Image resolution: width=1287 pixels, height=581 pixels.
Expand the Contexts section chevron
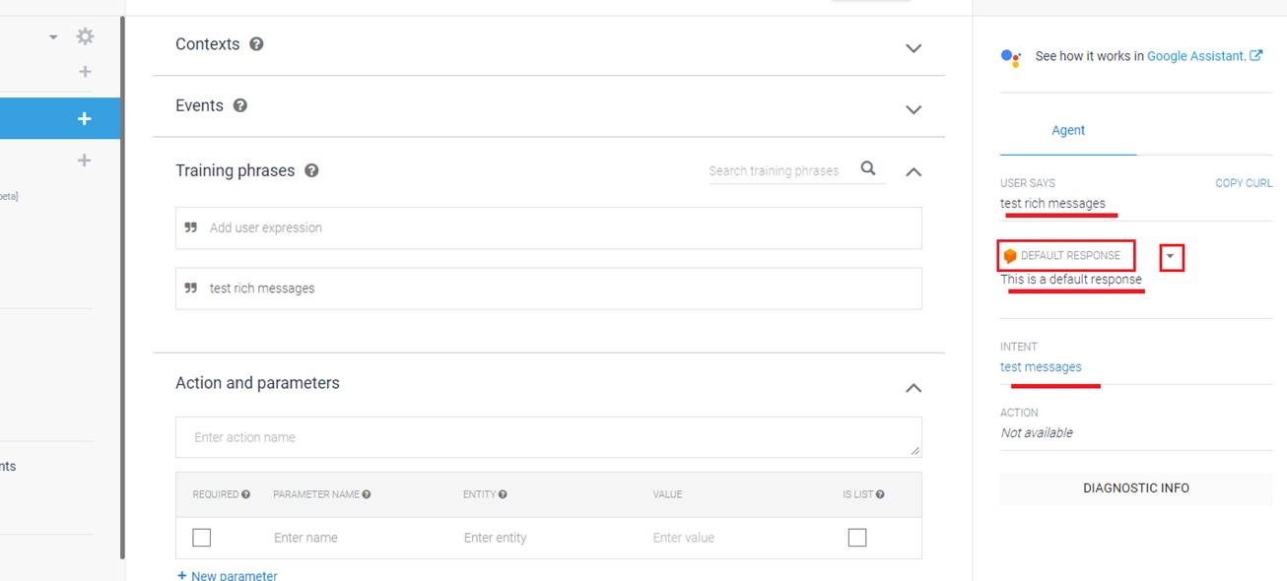[x=914, y=48]
